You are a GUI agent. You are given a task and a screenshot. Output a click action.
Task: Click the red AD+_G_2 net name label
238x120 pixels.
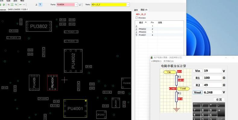[141, 14]
